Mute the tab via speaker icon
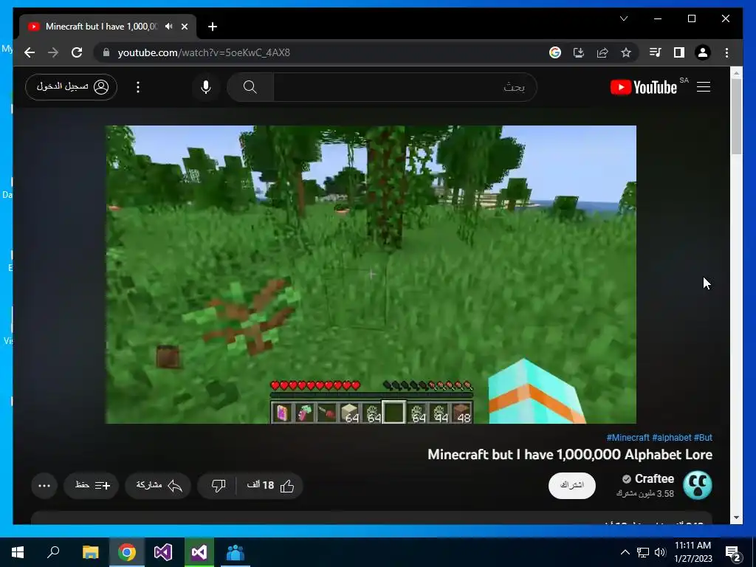 168,27
